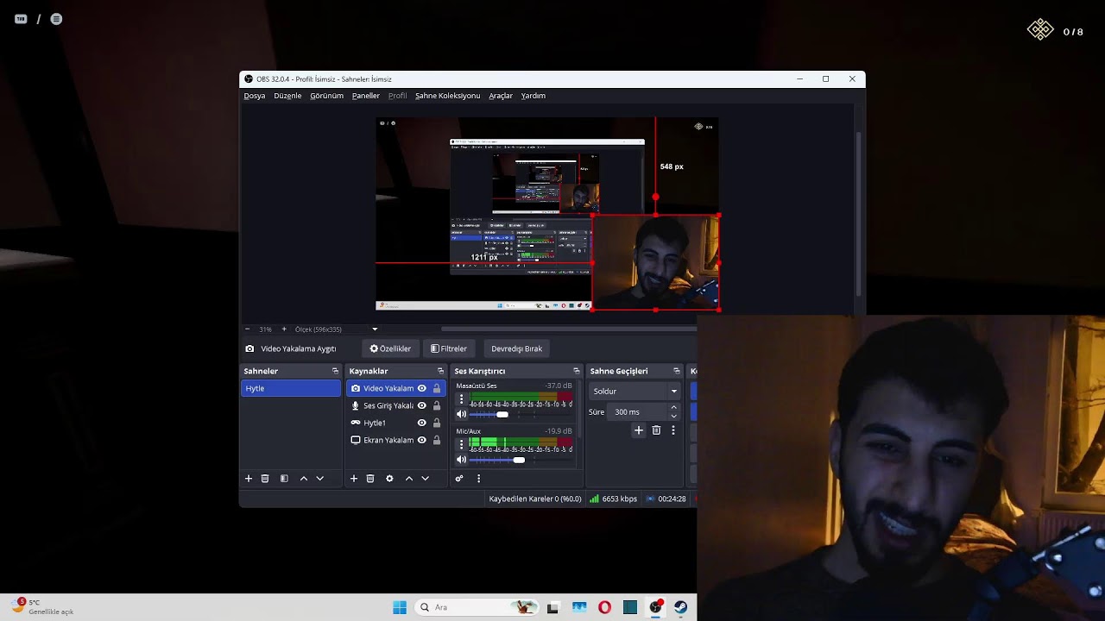Decrease Süre duration with down arrow

pyautogui.click(x=673, y=416)
